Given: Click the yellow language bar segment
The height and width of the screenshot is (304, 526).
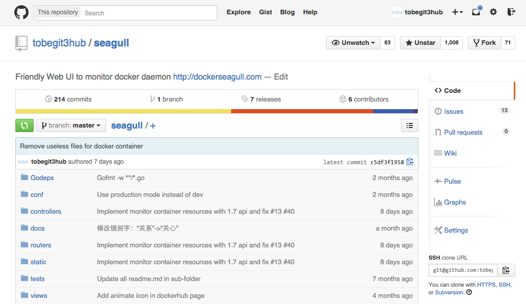Looking at the screenshot, I should [123, 111].
